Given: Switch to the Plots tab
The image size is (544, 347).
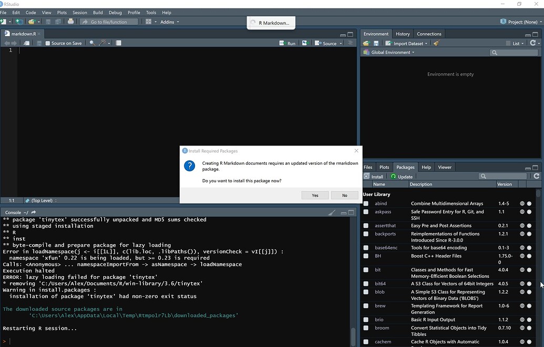Looking at the screenshot, I should (384, 167).
